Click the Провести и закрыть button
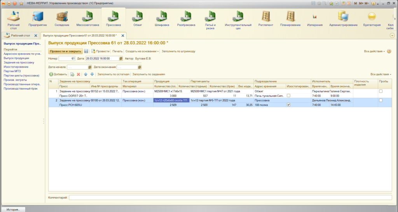 pos(65,51)
